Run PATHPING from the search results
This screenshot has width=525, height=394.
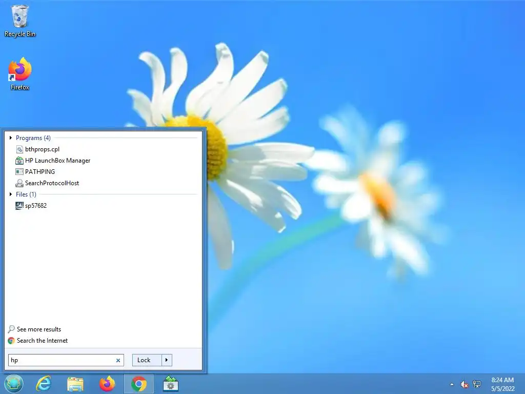(40, 171)
